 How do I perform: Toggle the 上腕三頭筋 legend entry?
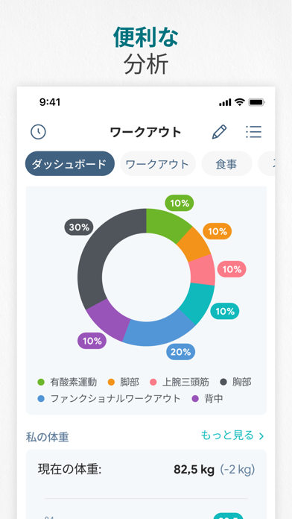coord(180,383)
